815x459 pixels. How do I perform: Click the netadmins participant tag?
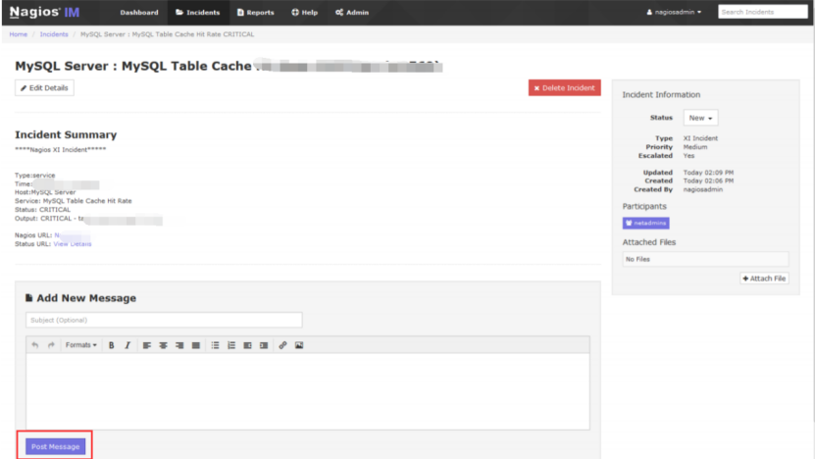tap(645, 223)
